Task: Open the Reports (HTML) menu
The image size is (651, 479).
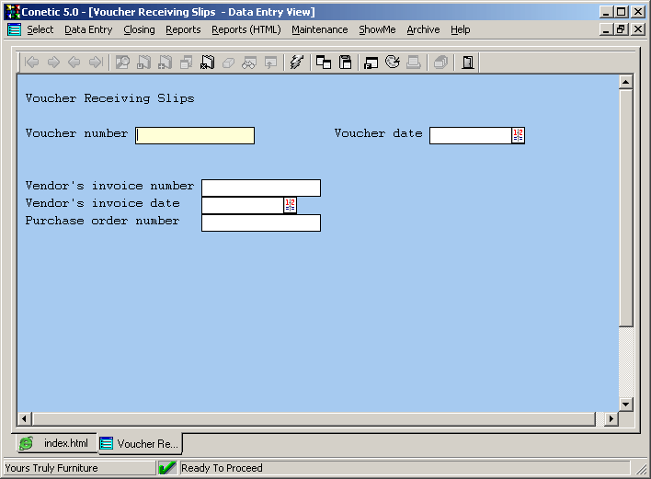Action: pyautogui.click(x=246, y=29)
